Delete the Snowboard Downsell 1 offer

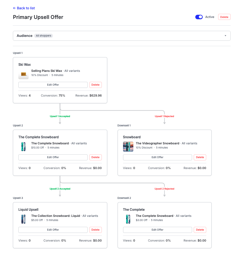point(200,157)
